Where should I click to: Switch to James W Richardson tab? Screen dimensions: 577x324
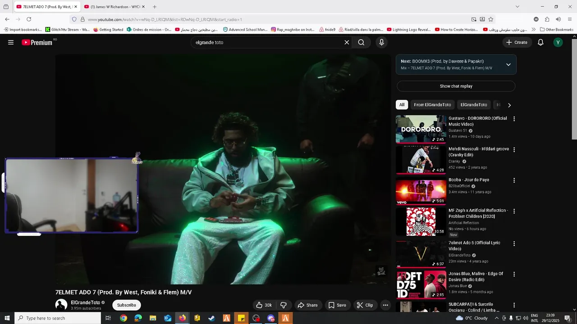coord(115,7)
